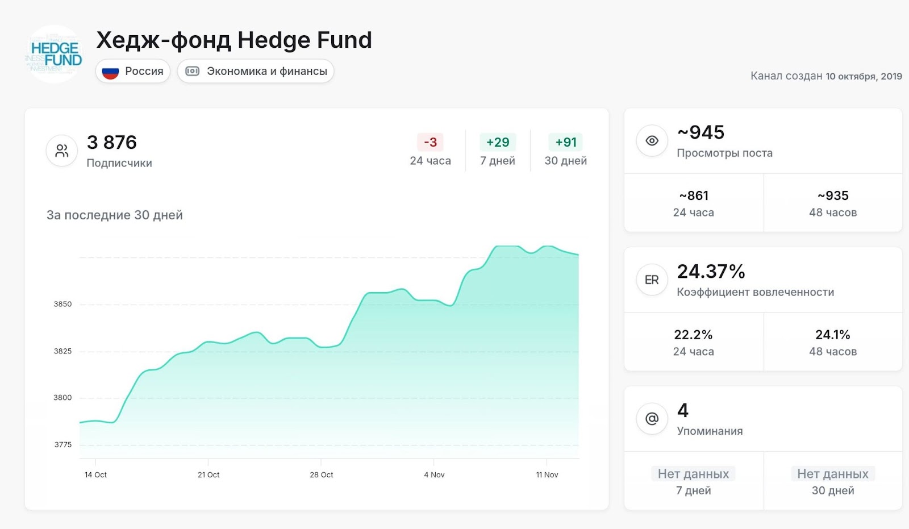The image size is (909, 529).
Task: Select the +29 subscribers 7 дней stat
Action: click(498, 150)
